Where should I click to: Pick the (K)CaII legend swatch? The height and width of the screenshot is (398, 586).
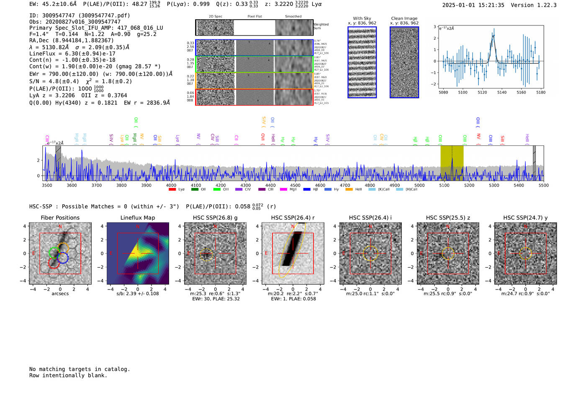372,190
